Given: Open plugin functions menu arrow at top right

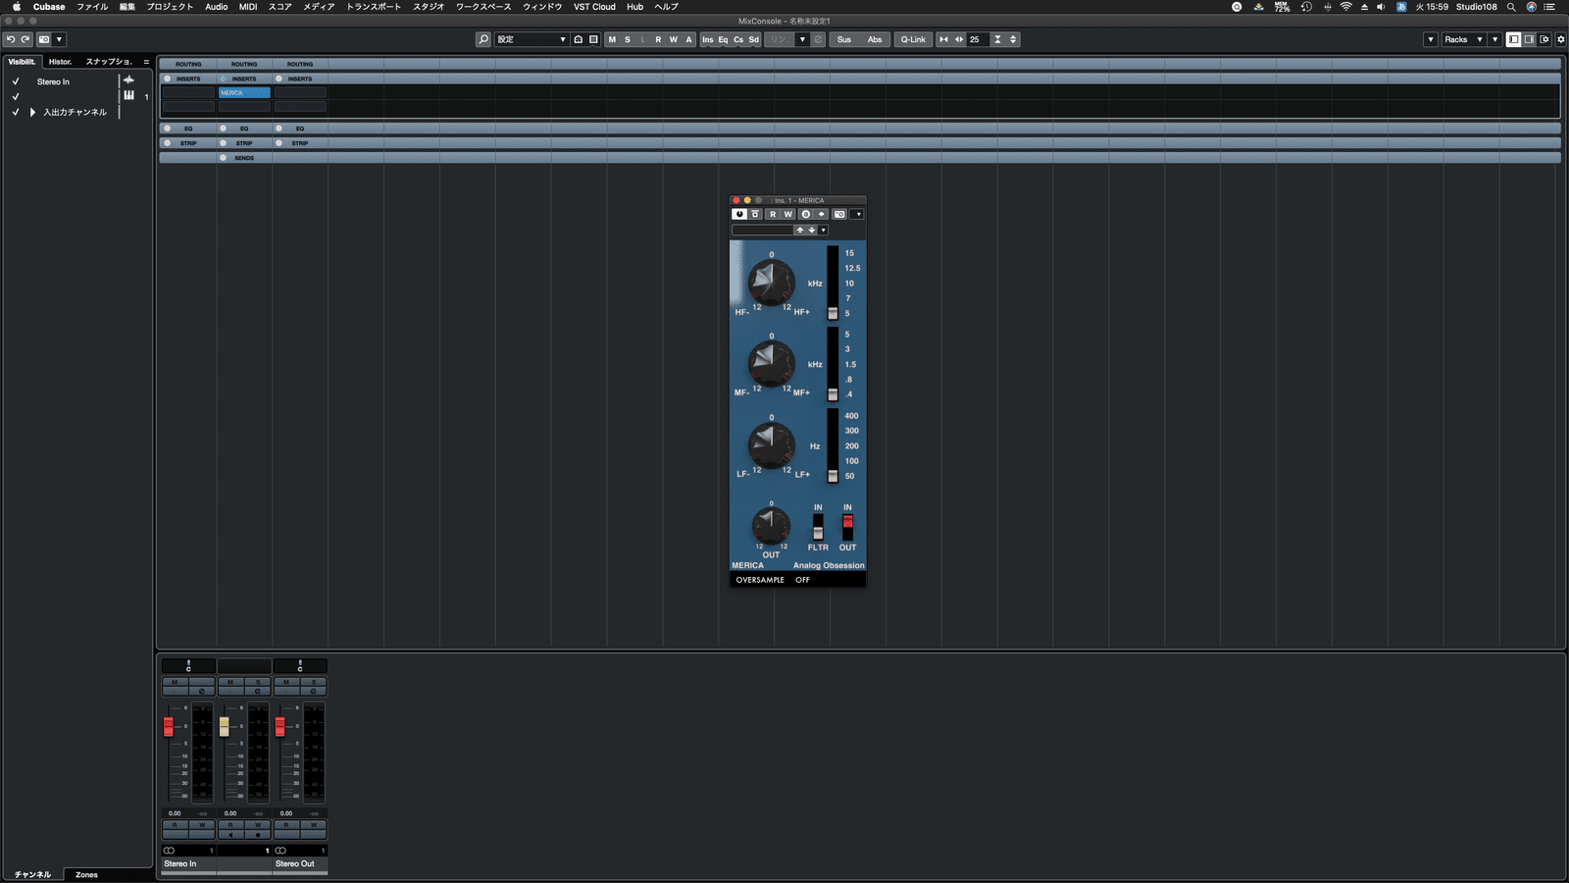Looking at the screenshot, I should click(858, 214).
